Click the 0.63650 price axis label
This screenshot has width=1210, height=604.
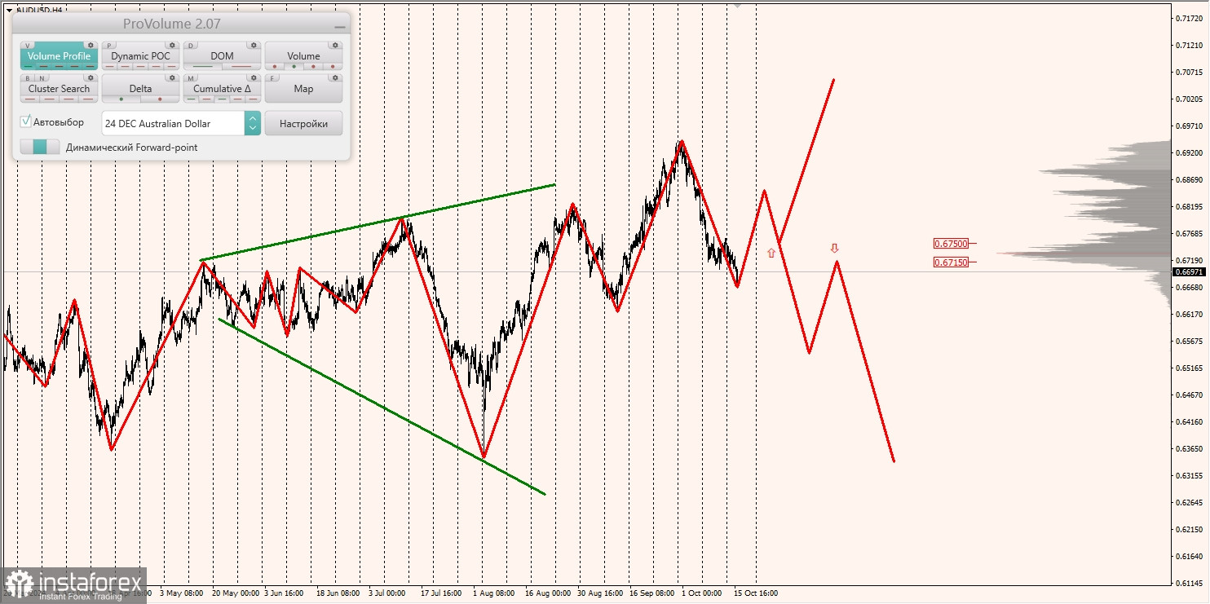point(1188,448)
